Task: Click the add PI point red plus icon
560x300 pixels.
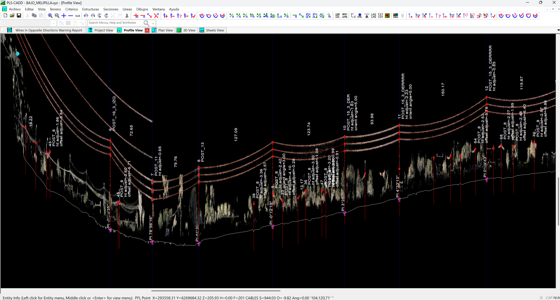Action: pos(136,16)
